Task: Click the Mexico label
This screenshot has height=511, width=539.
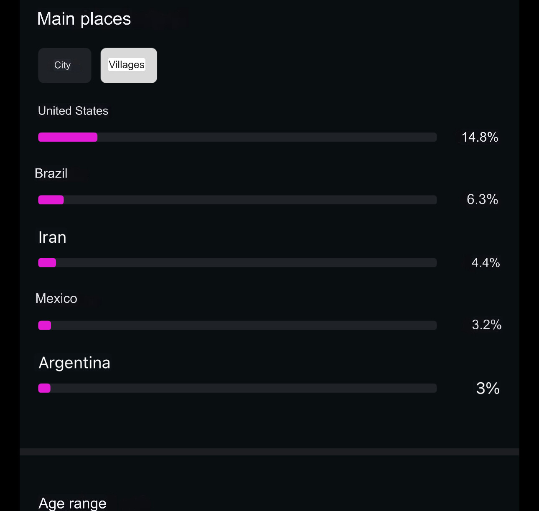Action: (x=56, y=298)
